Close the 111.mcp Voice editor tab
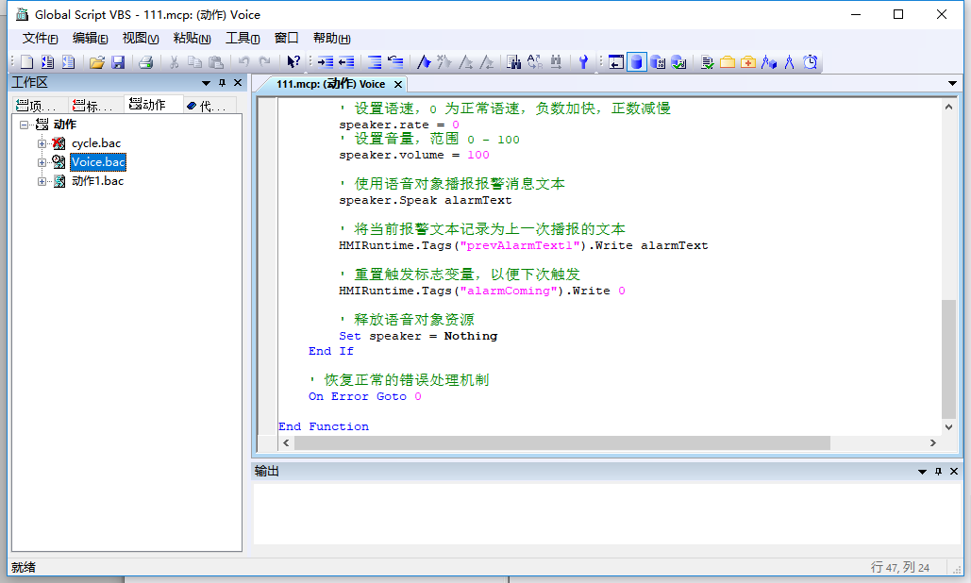The width and height of the screenshot is (971, 583). [x=397, y=84]
